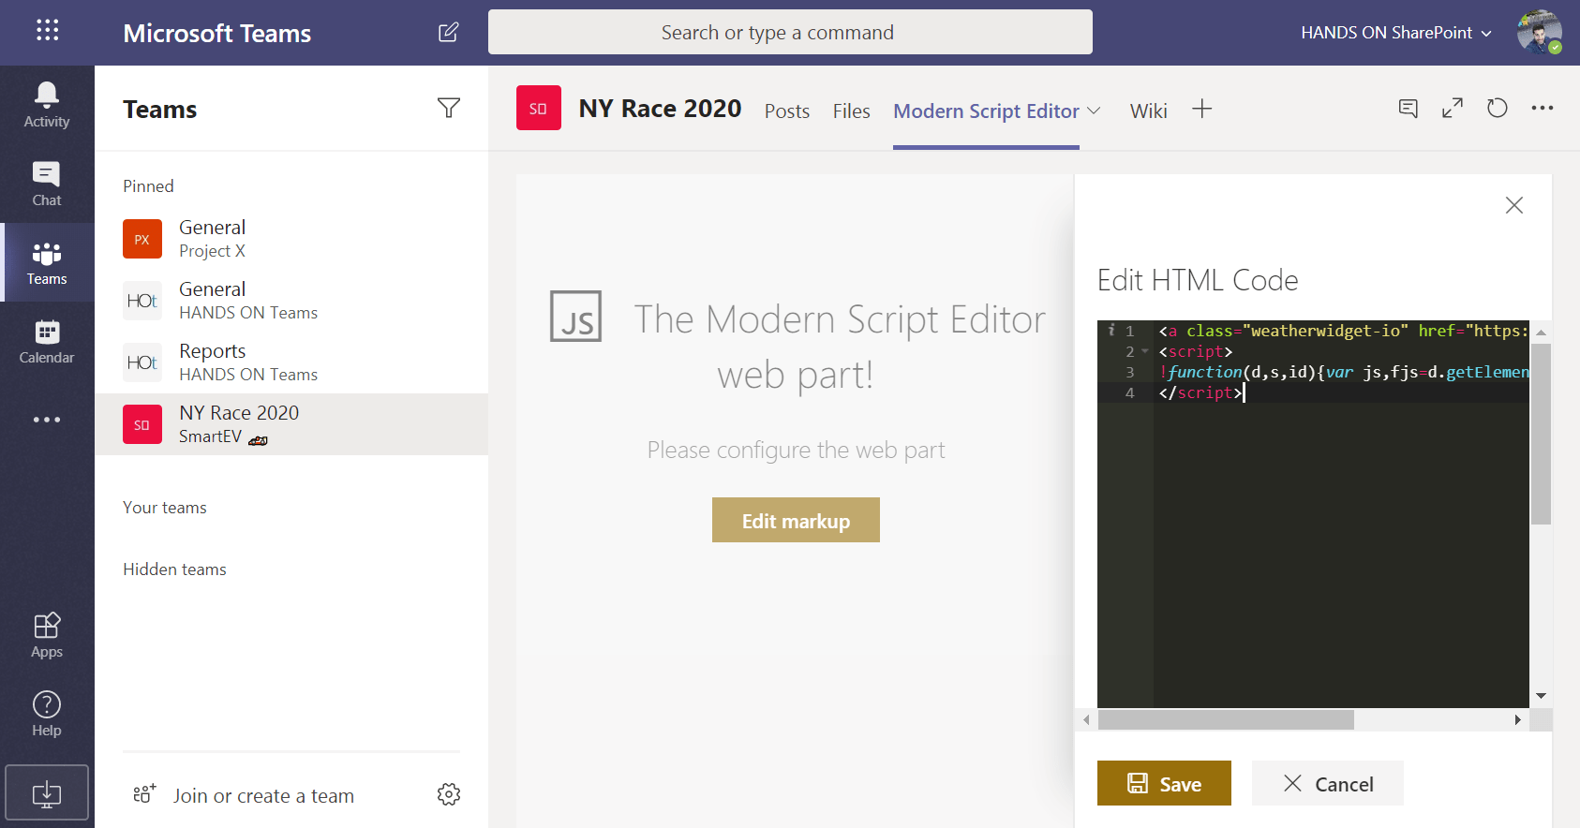The width and height of the screenshot is (1580, 828).
Task: Download the desktop app
Action: click(x=47, y=793)
